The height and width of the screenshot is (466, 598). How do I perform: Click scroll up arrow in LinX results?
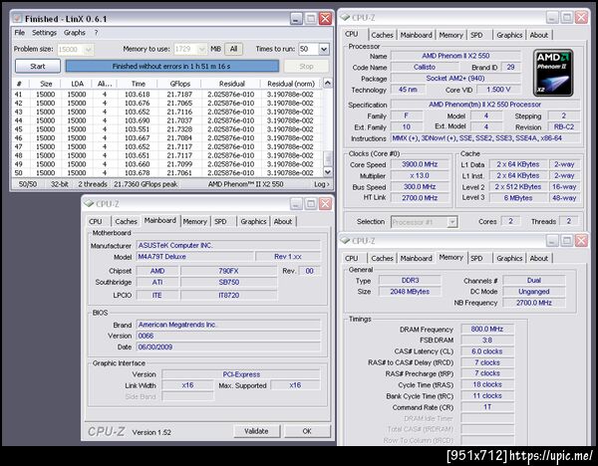[327, 83]
